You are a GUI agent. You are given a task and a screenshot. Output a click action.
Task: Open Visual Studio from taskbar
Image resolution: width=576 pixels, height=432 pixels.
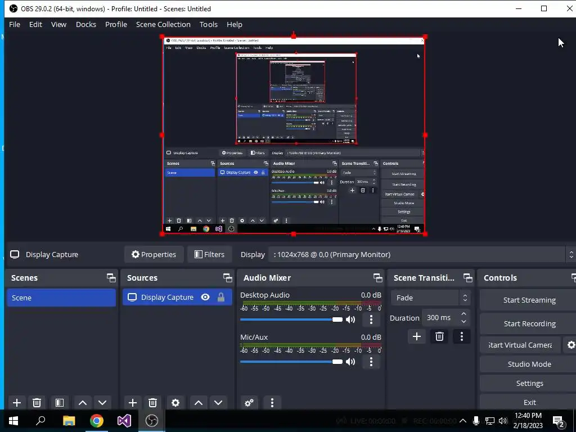coord(124,421)
